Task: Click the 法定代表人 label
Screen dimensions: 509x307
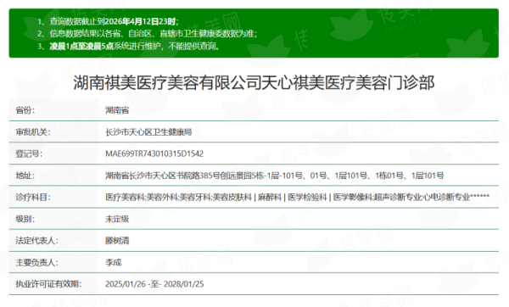Action: [36, 241]
